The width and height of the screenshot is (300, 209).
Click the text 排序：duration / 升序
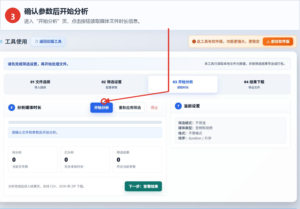click(195, 138)
